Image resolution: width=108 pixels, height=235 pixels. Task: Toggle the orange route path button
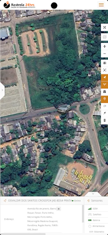[x=104, y=85]
